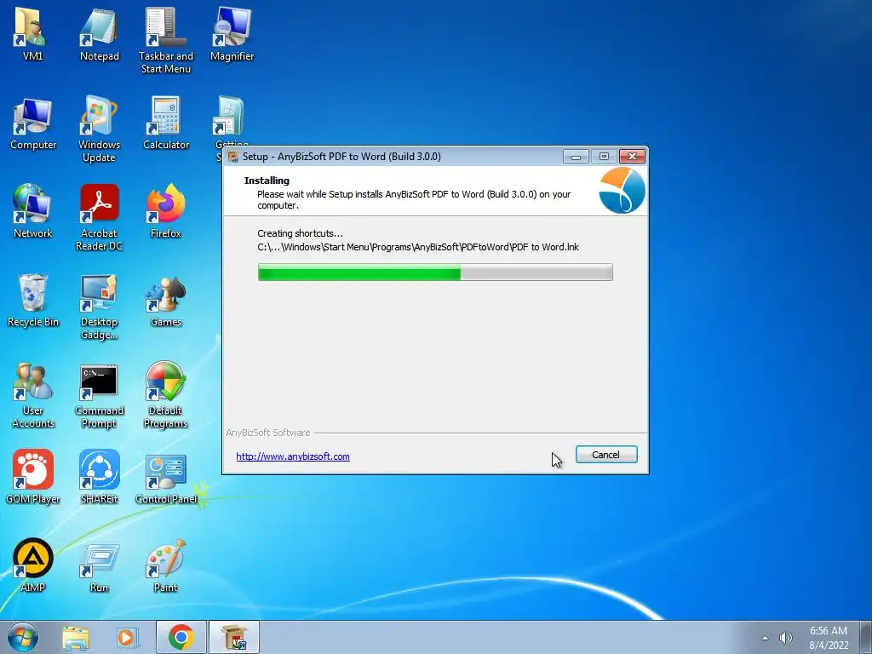Click the setup window title bar icon

click(x=233, y=157)
